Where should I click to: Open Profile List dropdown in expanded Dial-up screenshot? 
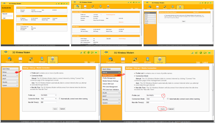tap(163, 96)
